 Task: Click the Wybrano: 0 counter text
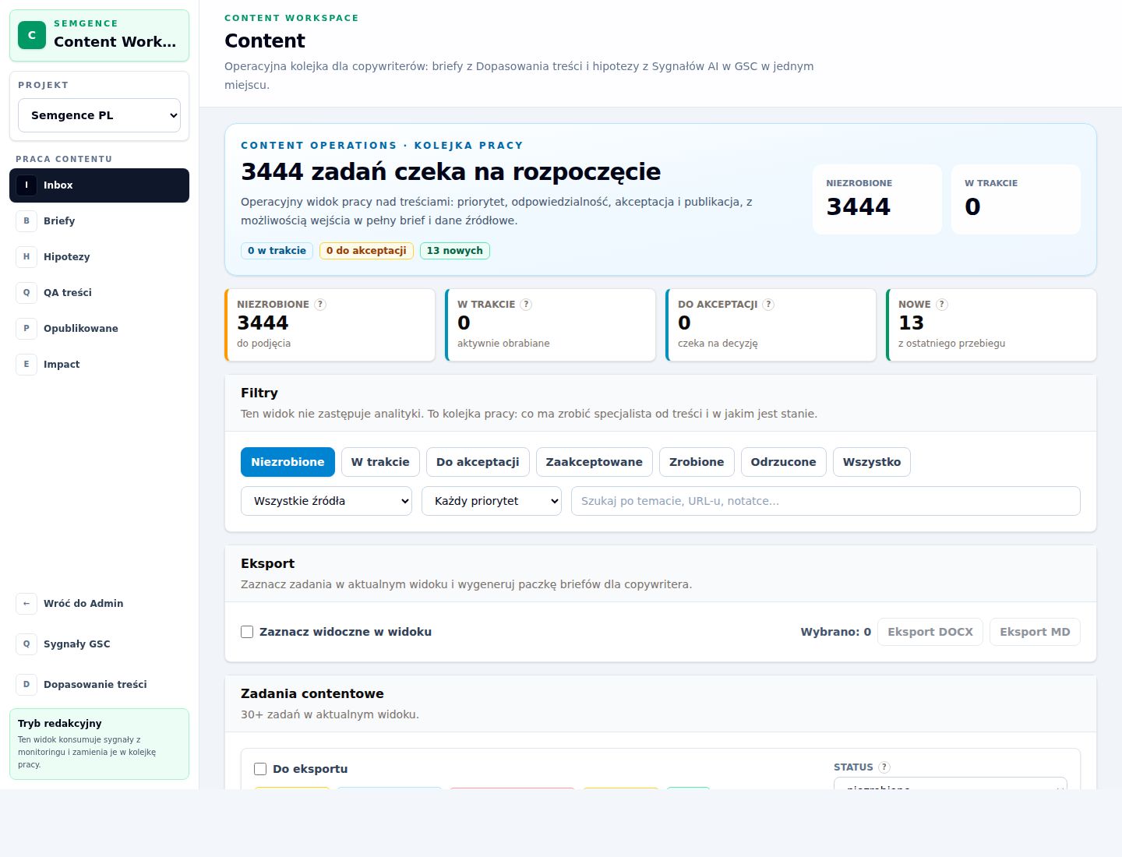(x=835, y=632)
